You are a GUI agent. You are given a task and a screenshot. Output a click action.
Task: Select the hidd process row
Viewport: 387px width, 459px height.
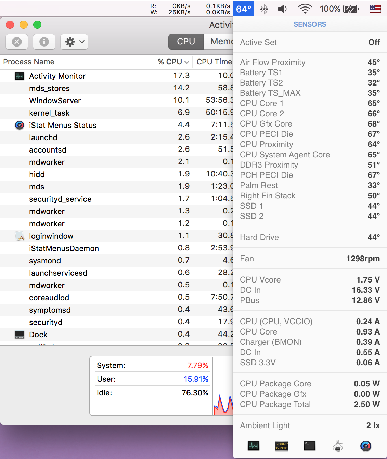[x=117, y=174]
